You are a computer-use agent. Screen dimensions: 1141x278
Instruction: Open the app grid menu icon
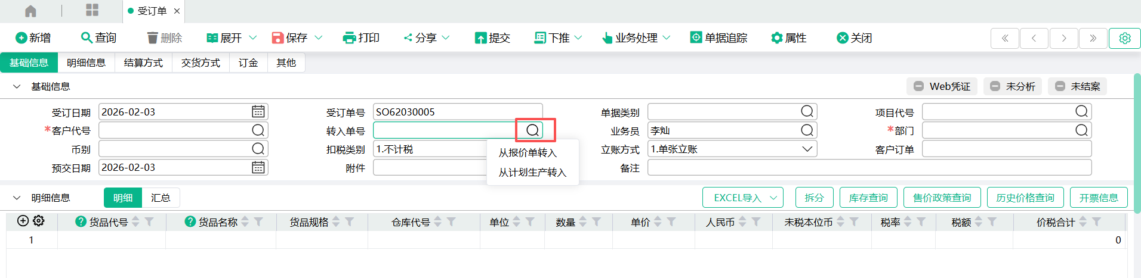pyautogui.click(x=92, y=10)
